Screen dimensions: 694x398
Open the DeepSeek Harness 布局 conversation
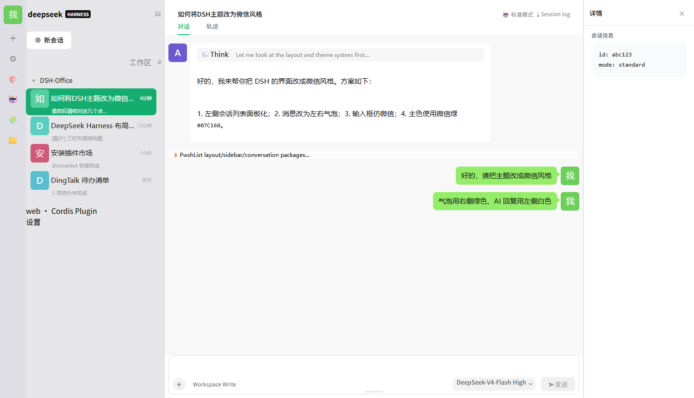tap(91, 129)
